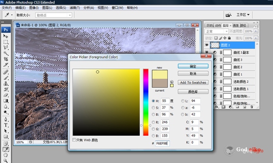
Task: Select the Clone Stamp tool
Action: click(x=6, y=83)
